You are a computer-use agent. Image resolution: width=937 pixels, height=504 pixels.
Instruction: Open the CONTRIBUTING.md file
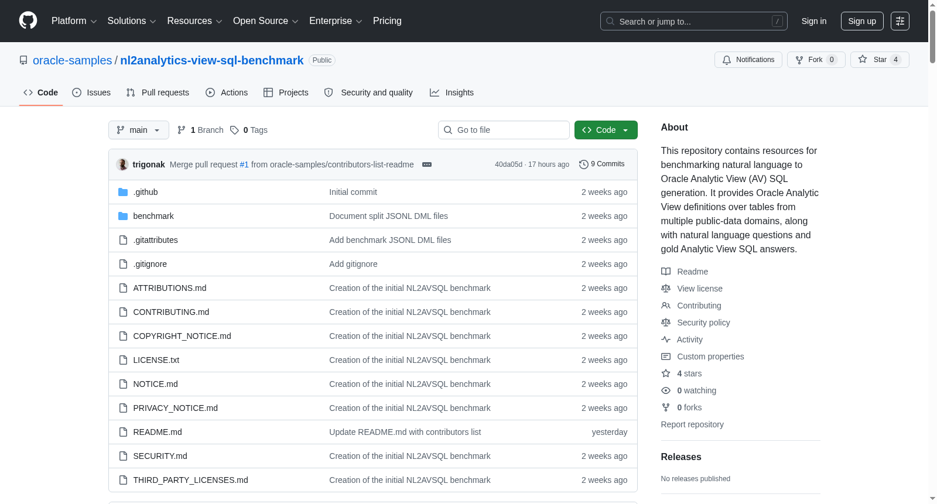[171, 312]
